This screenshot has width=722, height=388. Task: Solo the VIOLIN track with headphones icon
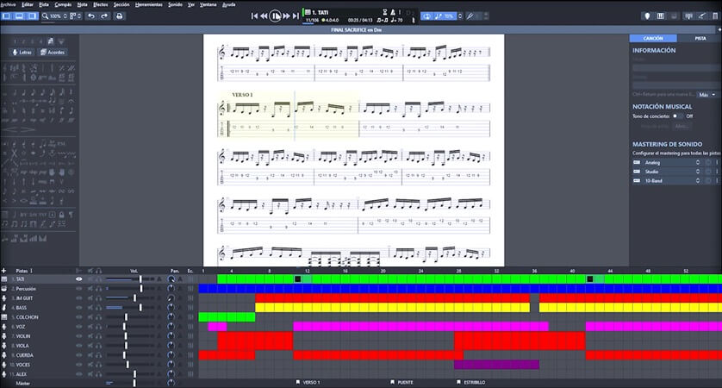(x=98, y=336)
